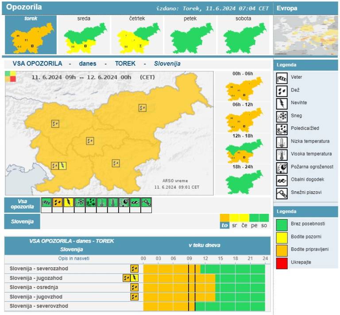Viewport: 340px width, 315px height.
Task: Select the 'sr' day in Slovenija row
Action: [235, 225]
